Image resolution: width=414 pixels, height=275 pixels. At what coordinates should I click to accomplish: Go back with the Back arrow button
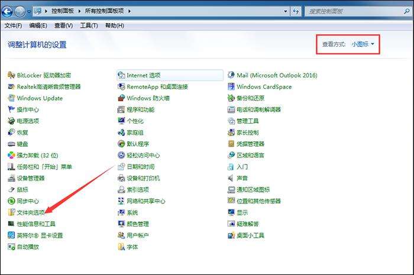tap(7, 11)
